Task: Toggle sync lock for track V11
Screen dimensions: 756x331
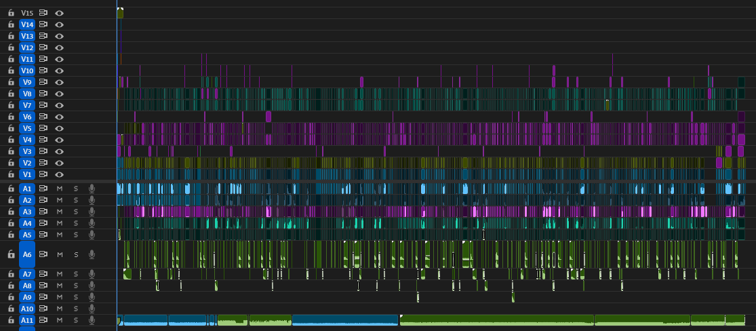Action: pyautogui.click(x=43, y=59)
